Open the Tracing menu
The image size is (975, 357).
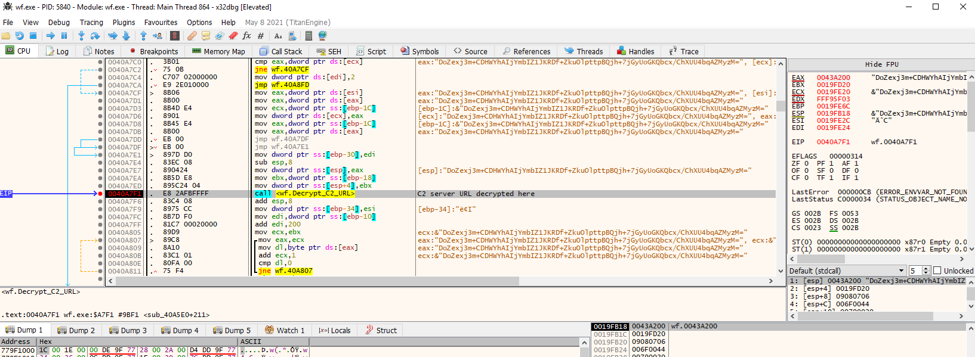91,23
